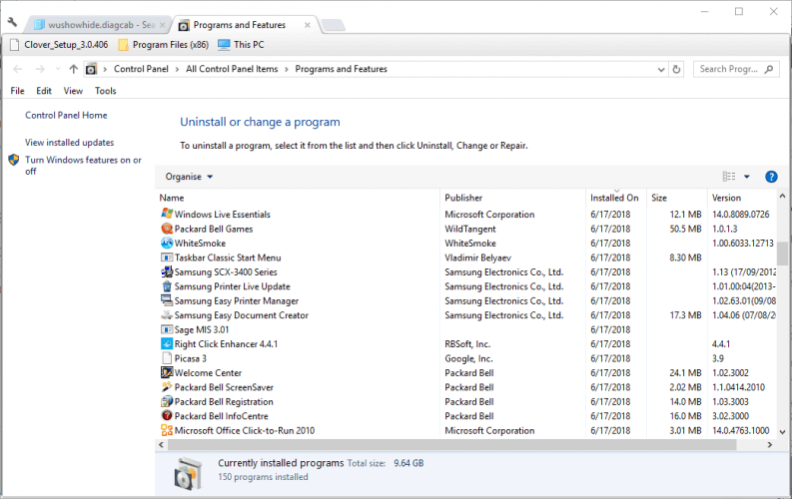This screenshot has height=499, width=792.
Task: Click the vertical scrollbar thumb
Action: coord(782,252)
